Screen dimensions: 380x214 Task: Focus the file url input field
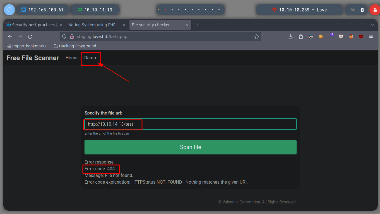point(191,124)
